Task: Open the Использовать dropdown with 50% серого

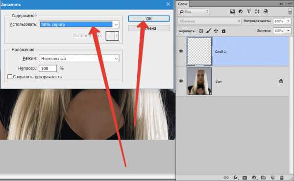Action: click(x=79, y=24)
